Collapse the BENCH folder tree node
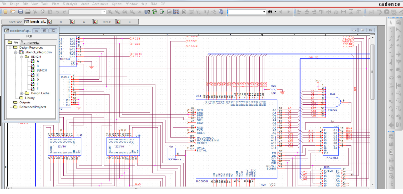The image size is (403, 194). pyautogui.click(x=22, y=57)
